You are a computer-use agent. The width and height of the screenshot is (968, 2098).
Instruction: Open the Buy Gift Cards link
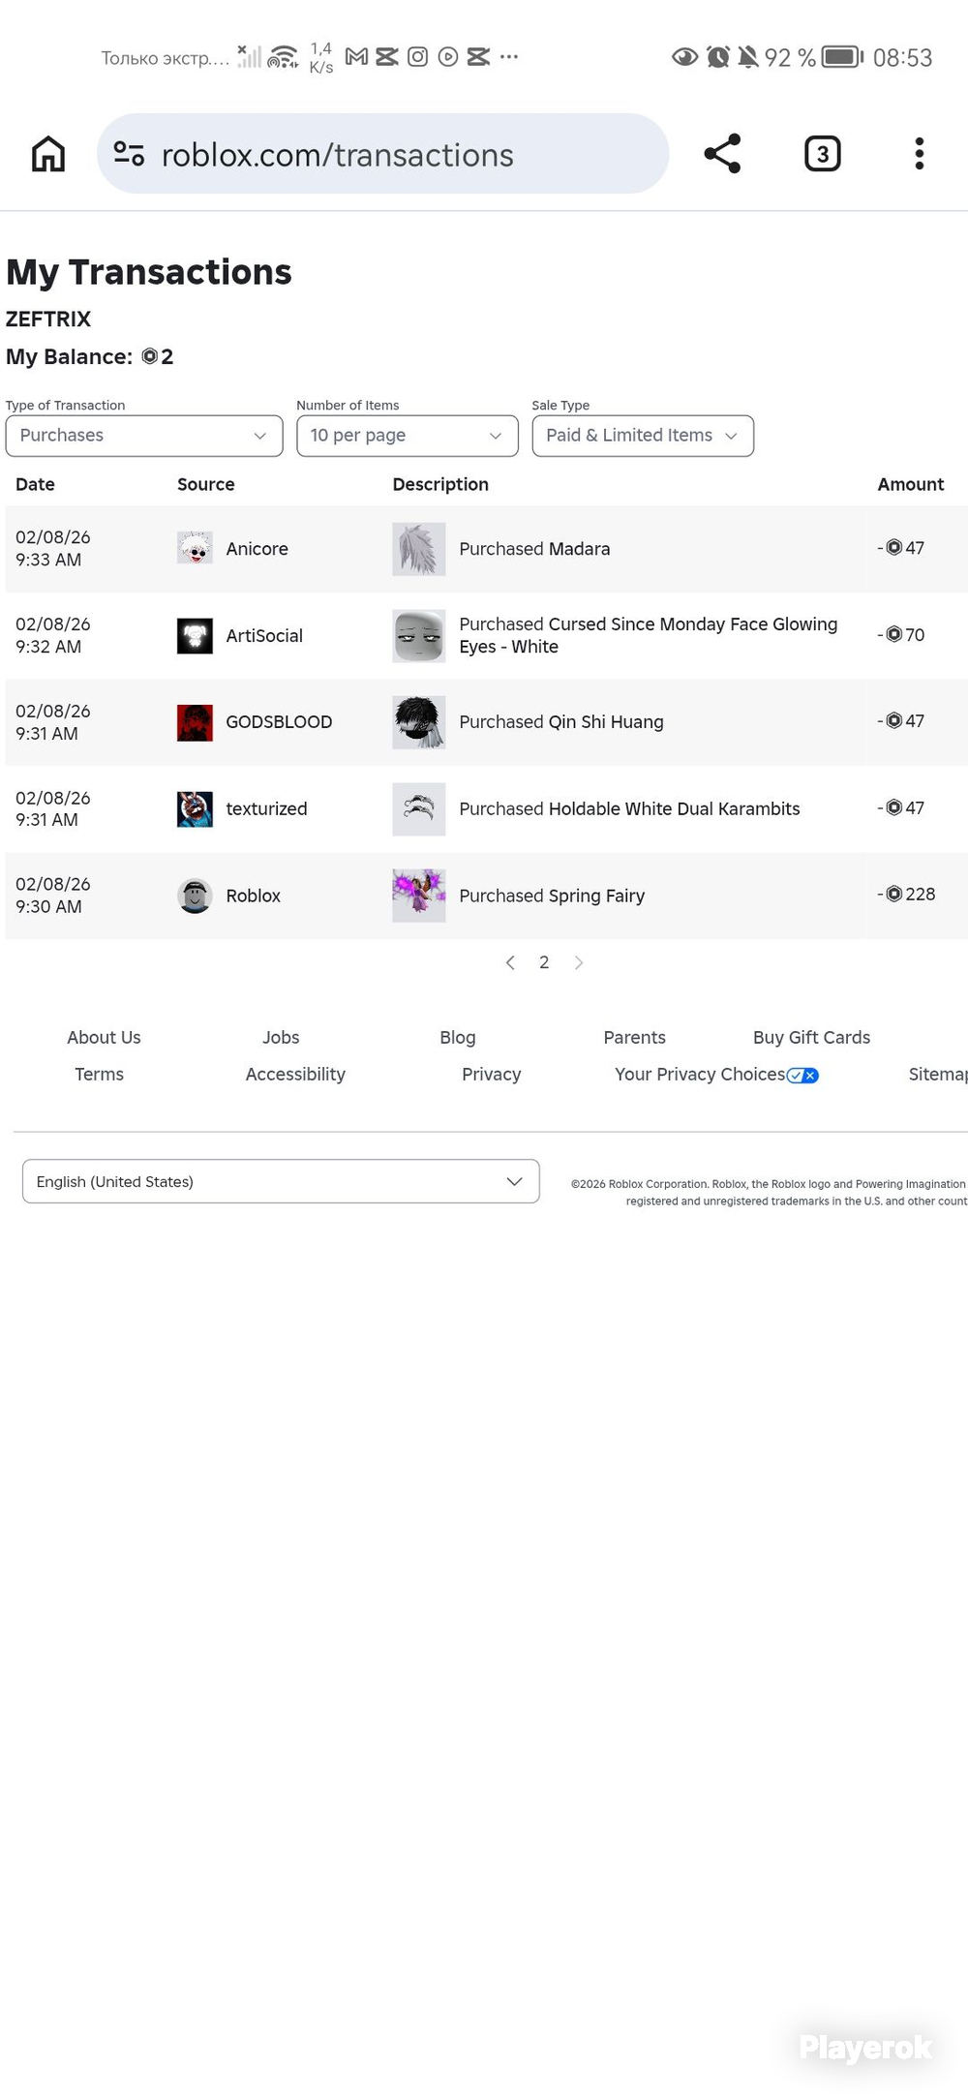point(811,1037)
